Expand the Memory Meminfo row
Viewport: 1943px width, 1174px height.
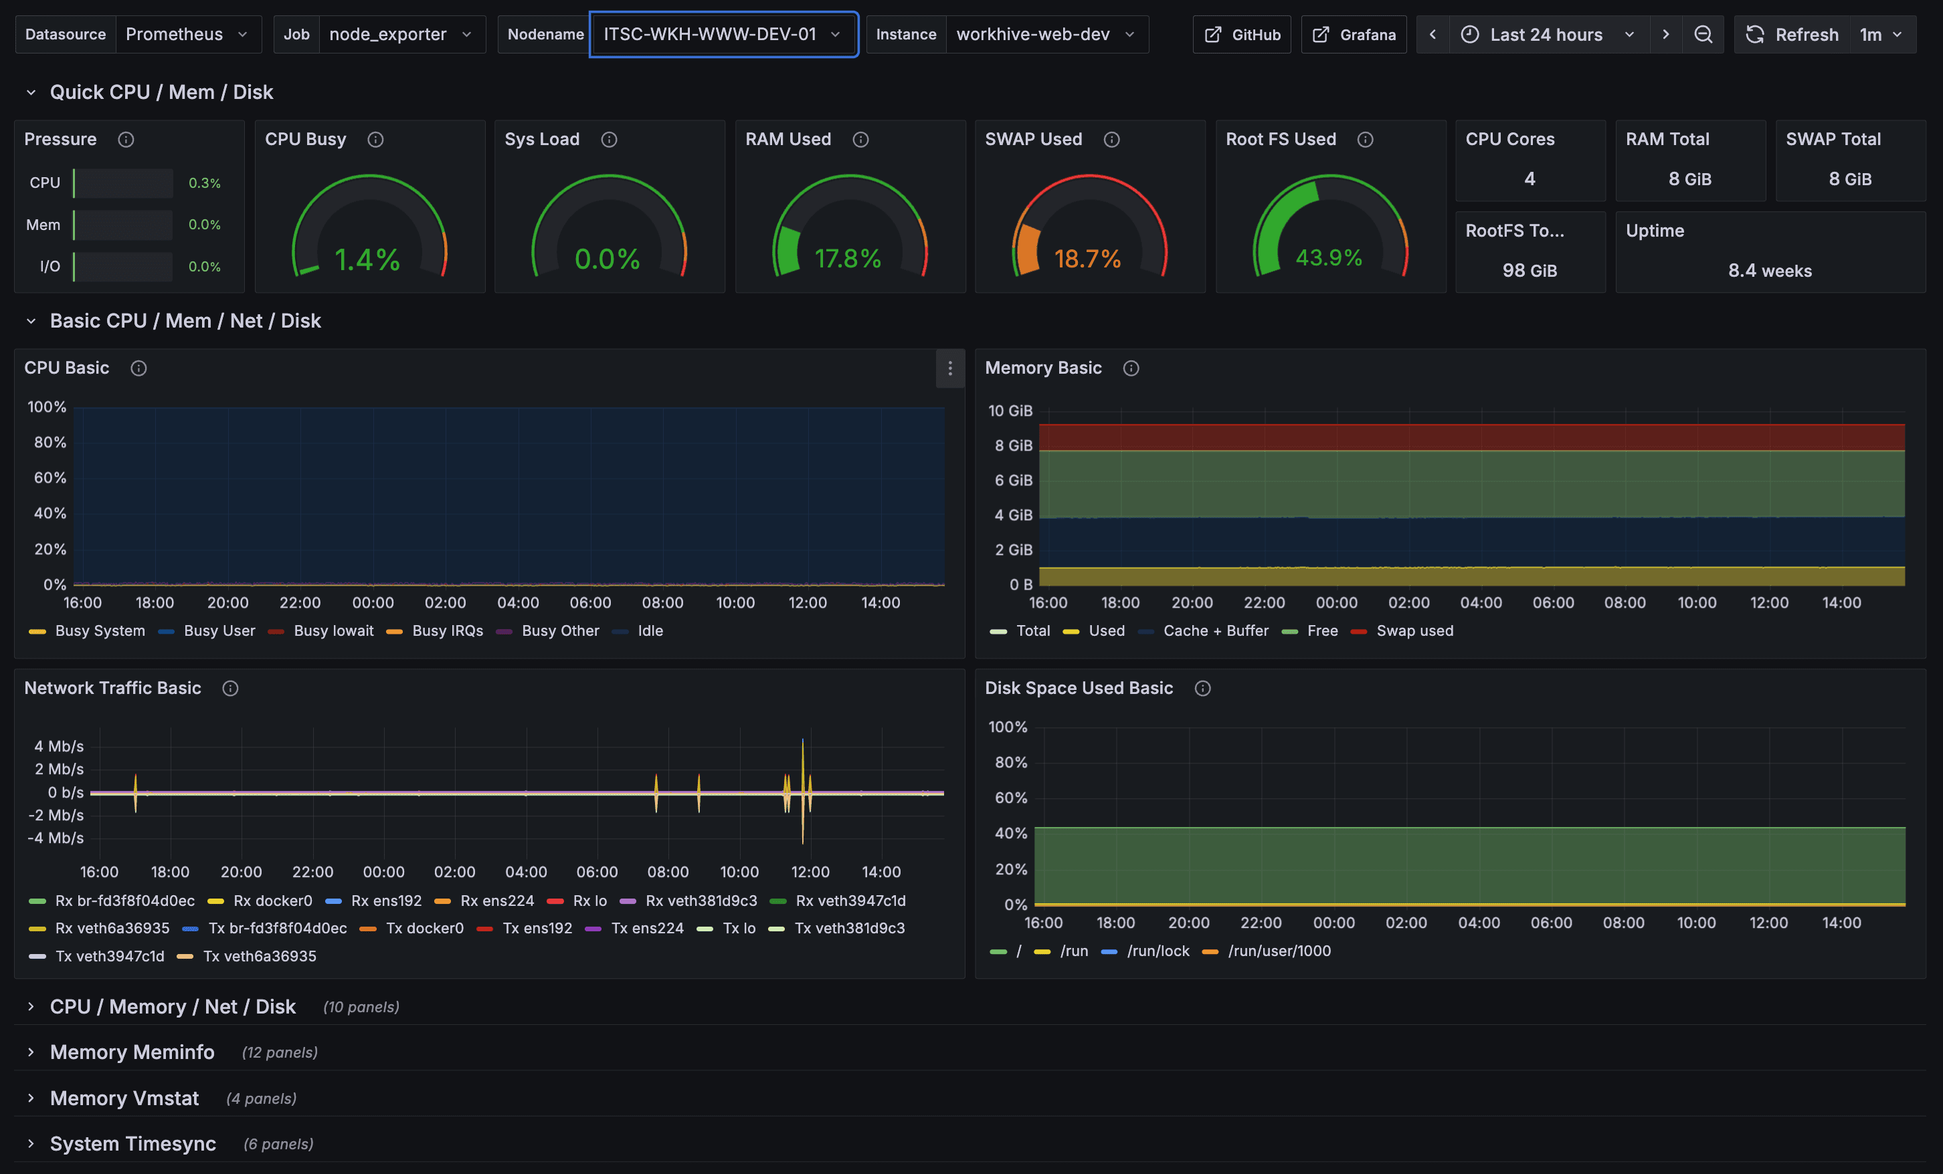132,1052
